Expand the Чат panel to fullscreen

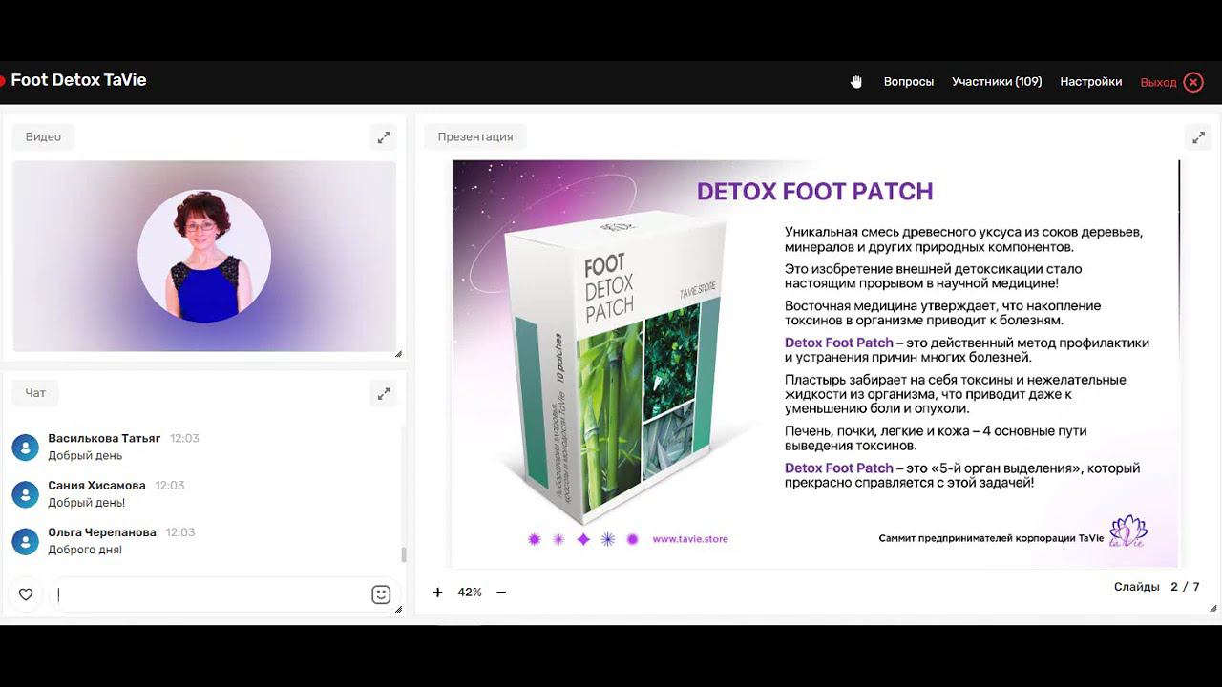point(383,393)
